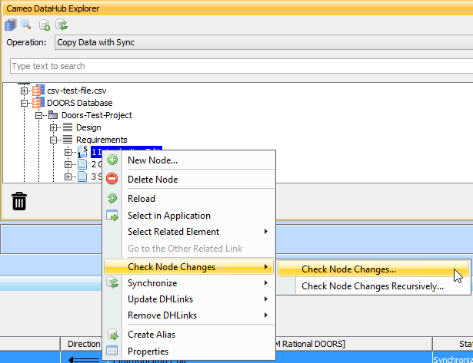Viewport: 473px width, 363px height.
Task: Click the Doors-Test-Project folder icon
Action: tap(52, 115)
